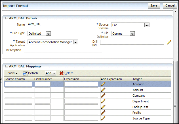
Task: Click the Field Number column header
Action: [49, 79]
